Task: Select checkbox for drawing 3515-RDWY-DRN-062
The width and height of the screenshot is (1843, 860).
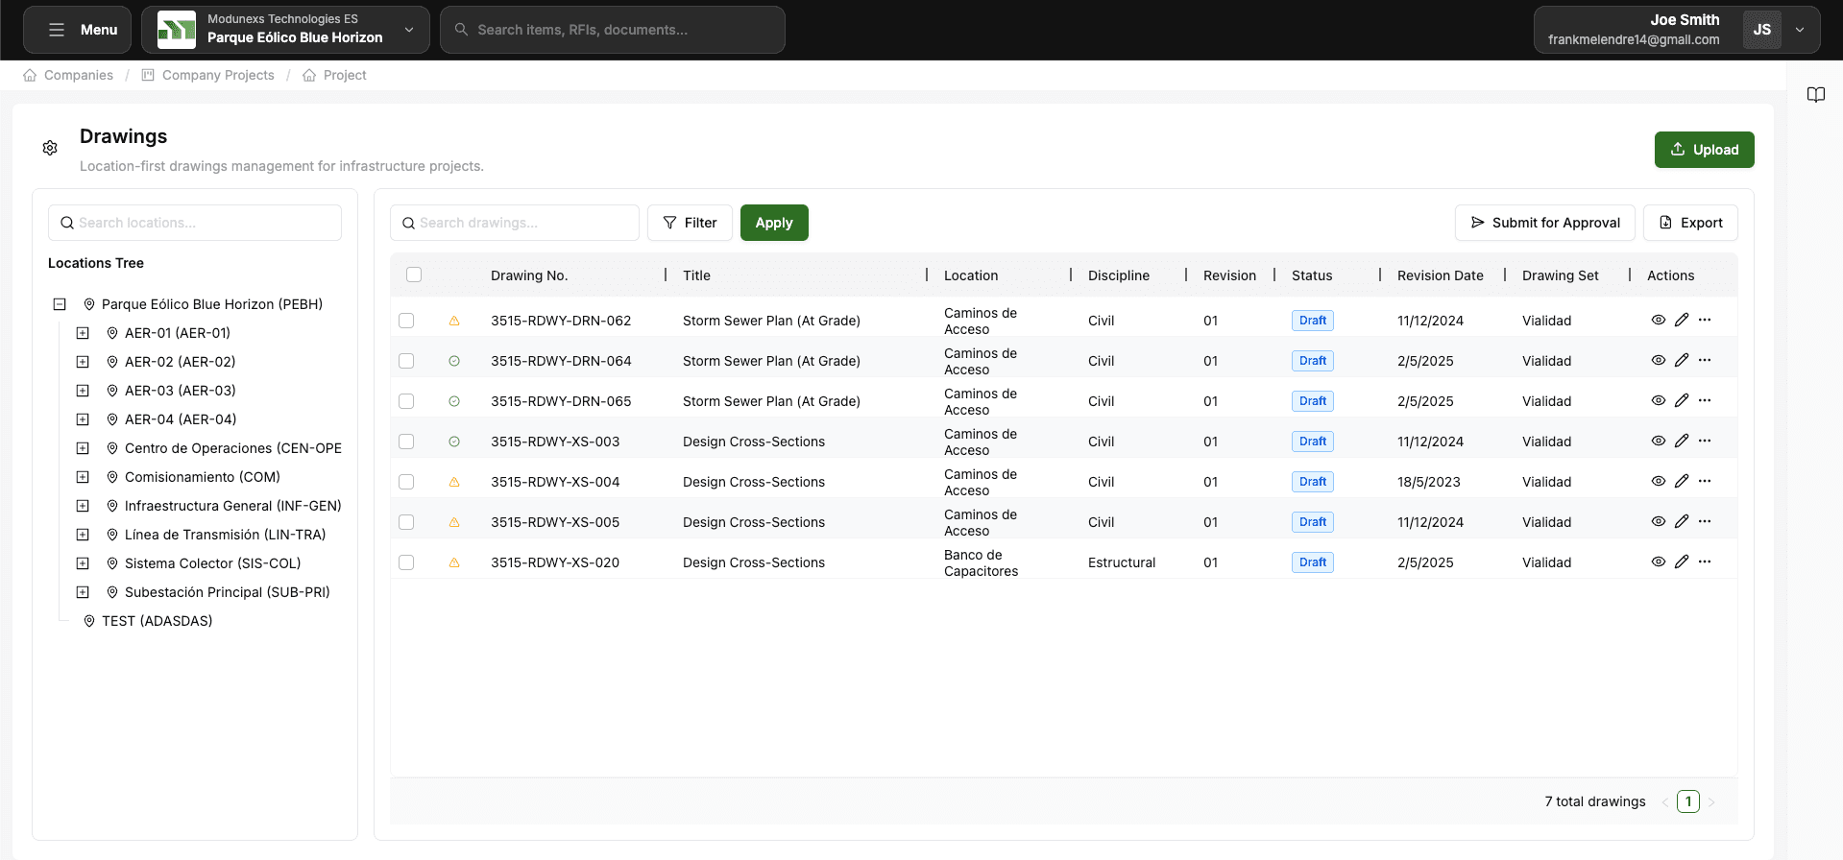Action: click(406, 321)
